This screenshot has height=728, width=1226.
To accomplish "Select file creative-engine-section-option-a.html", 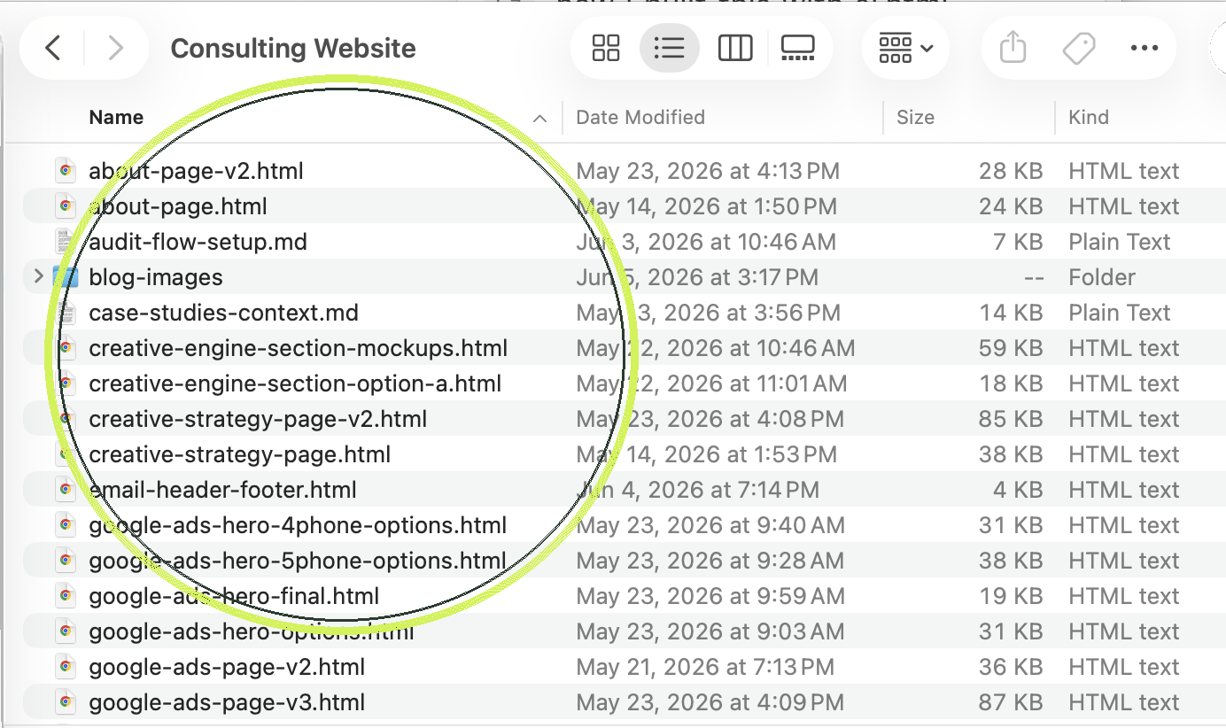I will click(x=295, y=383).
